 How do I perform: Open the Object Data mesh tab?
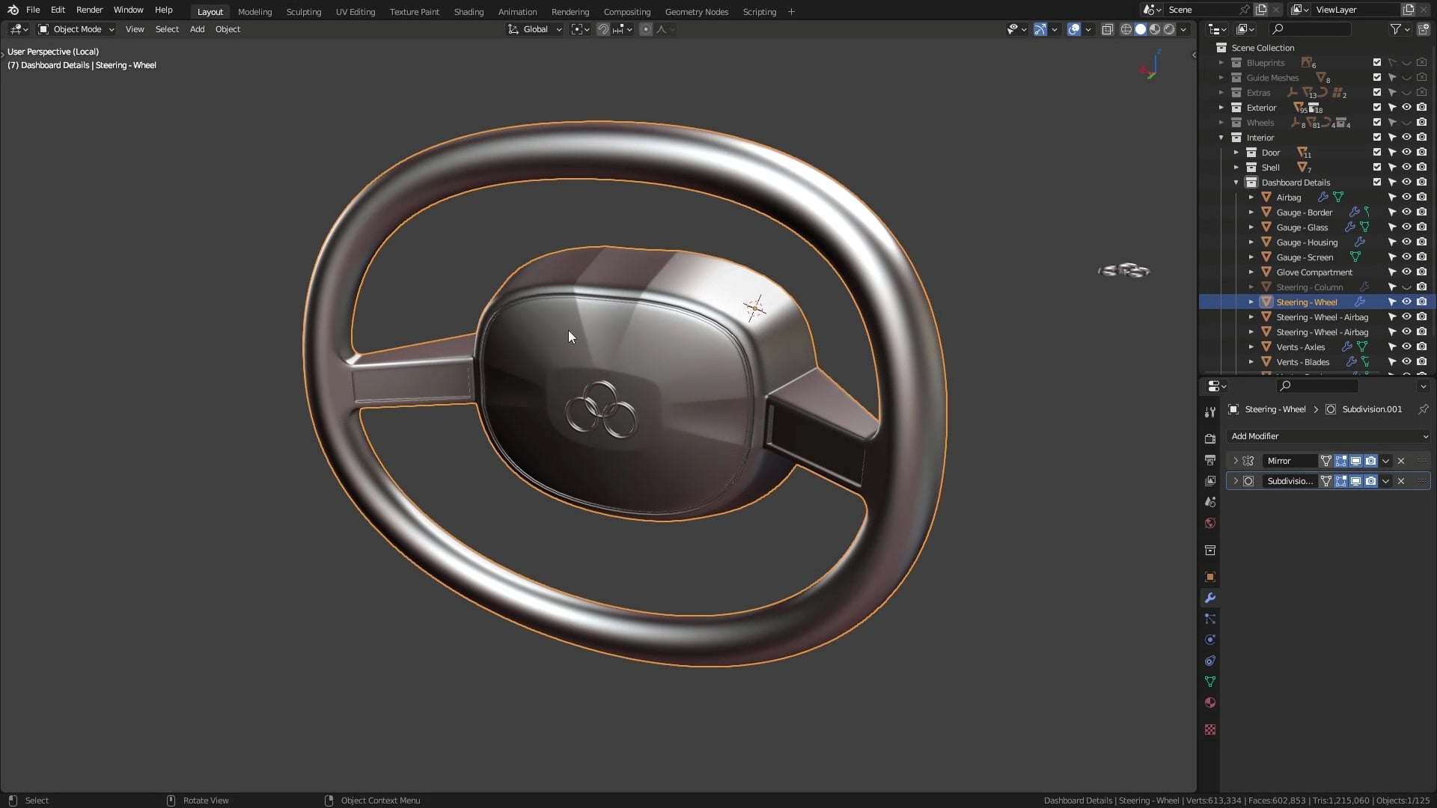pyautogui.click(x=1210, y=682)
